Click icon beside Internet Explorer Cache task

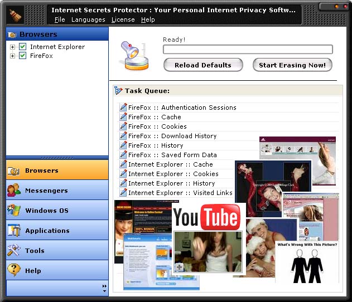[x=123, y=164]
